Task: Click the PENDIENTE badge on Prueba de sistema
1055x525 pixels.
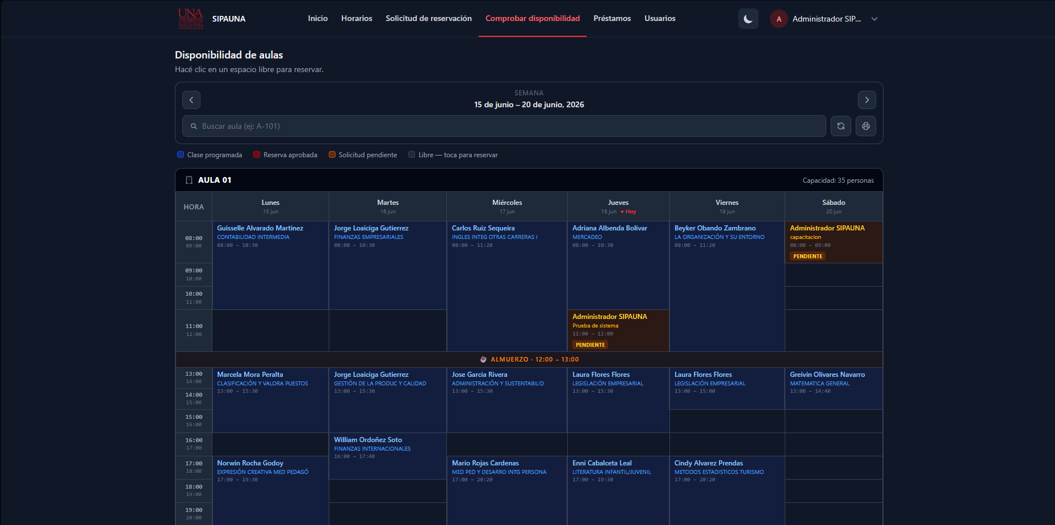Action: [590, 345]
